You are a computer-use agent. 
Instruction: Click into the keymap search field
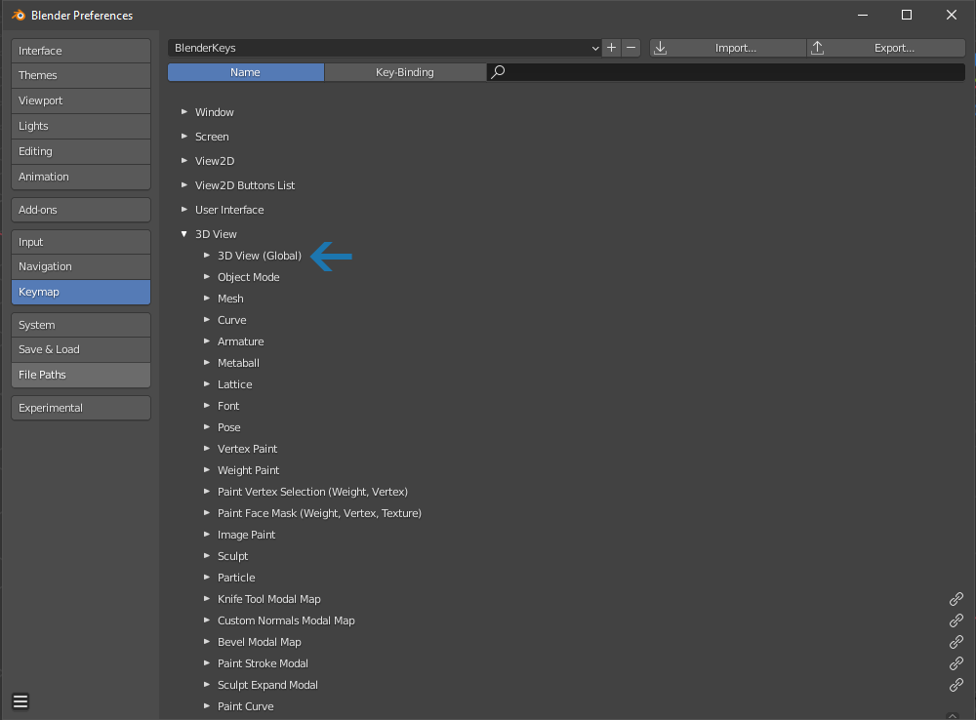point(726,72)
